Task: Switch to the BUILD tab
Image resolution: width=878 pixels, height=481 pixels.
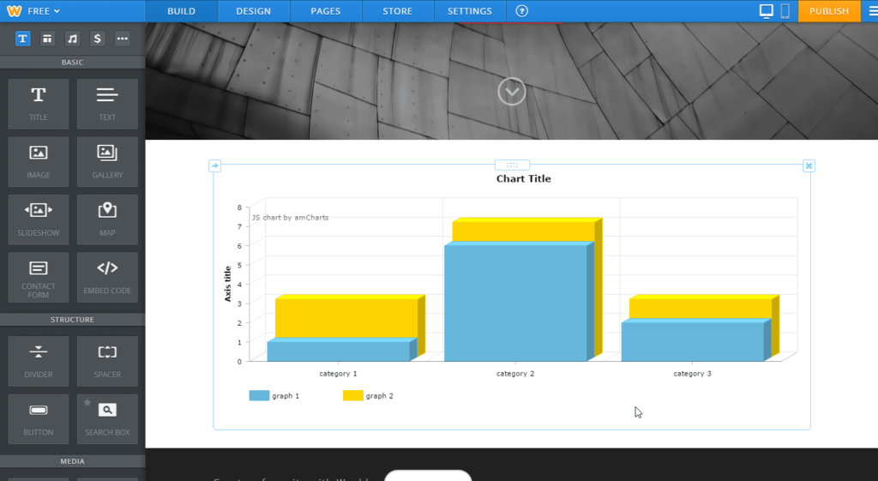Action: 182,10
